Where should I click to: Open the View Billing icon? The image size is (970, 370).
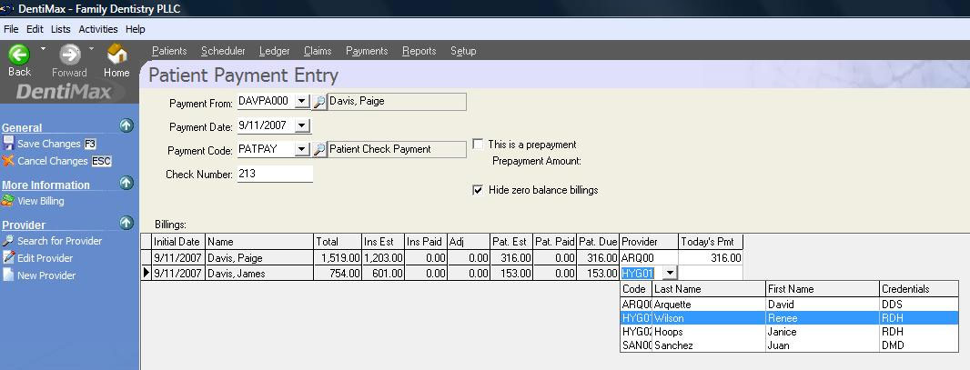8,201
